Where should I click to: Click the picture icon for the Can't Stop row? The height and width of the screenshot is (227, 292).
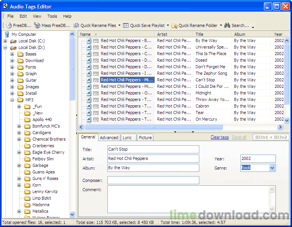tap(96, 80)
